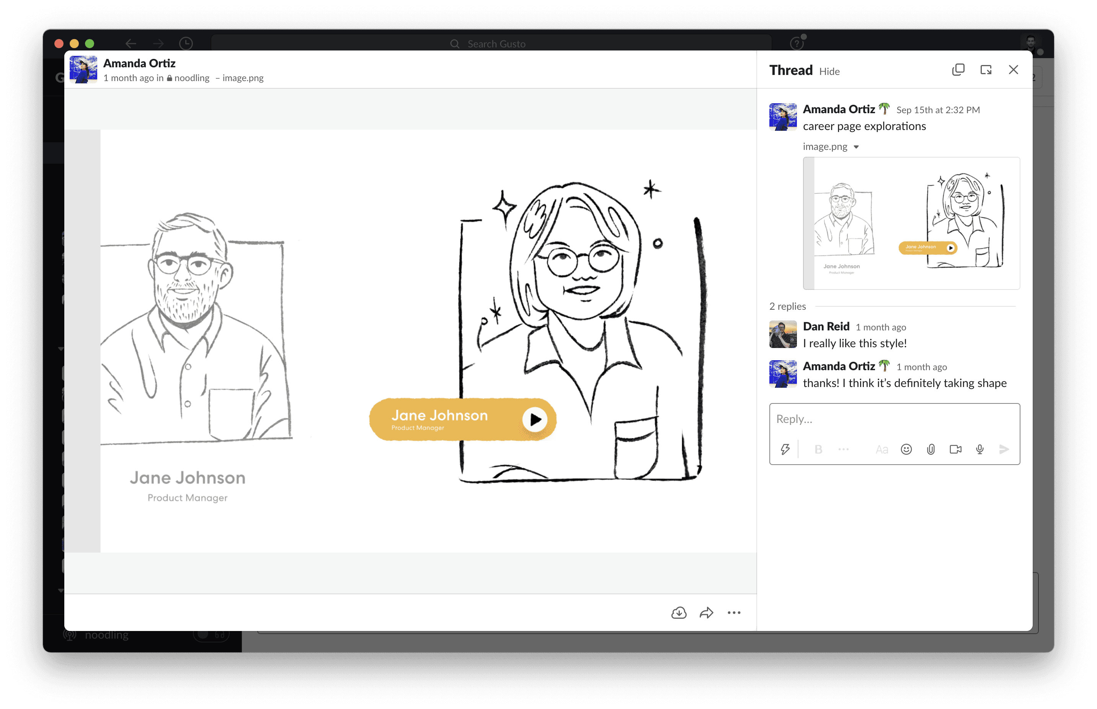Record an audio clip with the microphone icon
This screenshot has height=709, width=1097.
tap(979, 449)
